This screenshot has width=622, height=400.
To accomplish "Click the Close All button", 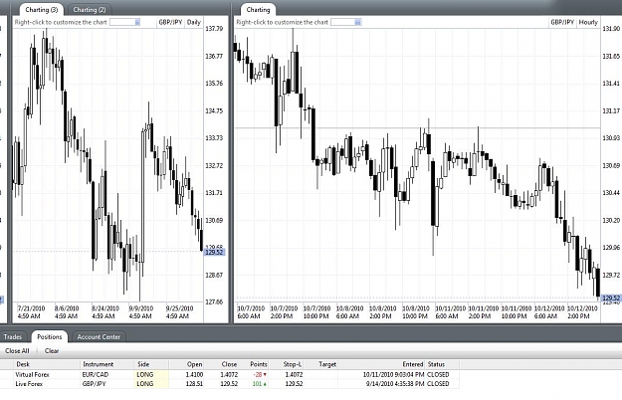I will [17, 351].
